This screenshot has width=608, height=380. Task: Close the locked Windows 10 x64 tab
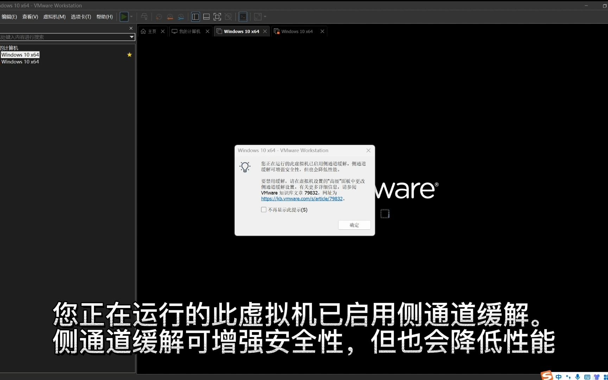[322, 31]
